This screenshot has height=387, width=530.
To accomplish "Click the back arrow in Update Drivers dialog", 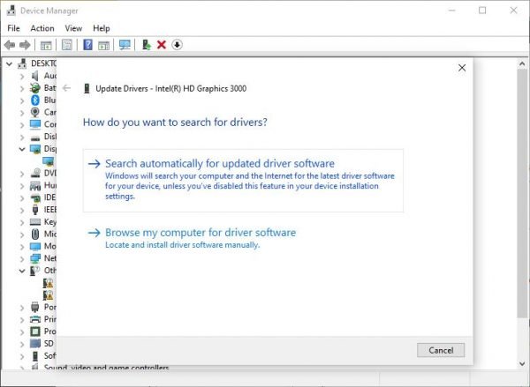I will [x=66, y=88].
